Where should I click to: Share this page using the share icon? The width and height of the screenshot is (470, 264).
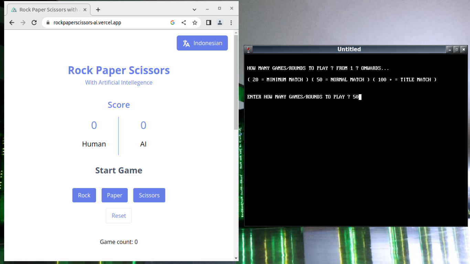tap(184, 23)
